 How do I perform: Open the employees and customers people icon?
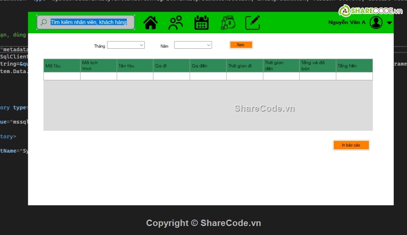point(176,23)
